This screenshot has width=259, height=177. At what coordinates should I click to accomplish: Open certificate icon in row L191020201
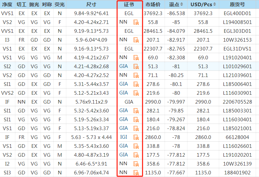[x=136, y=155]
